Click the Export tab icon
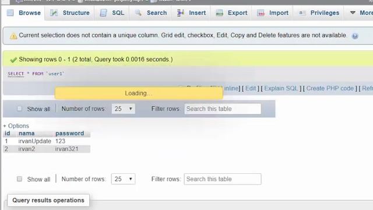This screenshot has width=373, height=210. [x=219, y=13]
